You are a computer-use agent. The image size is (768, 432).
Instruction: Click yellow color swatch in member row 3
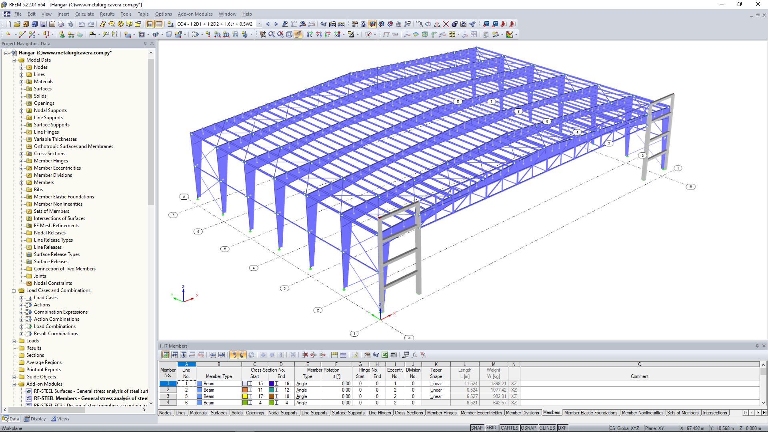pyautogui.click(x=245, y=396)
